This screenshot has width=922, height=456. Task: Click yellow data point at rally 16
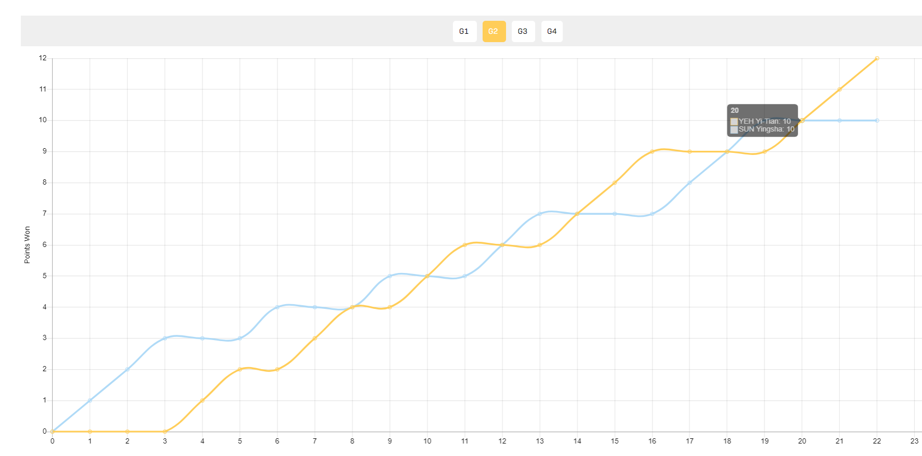(652, 152)
